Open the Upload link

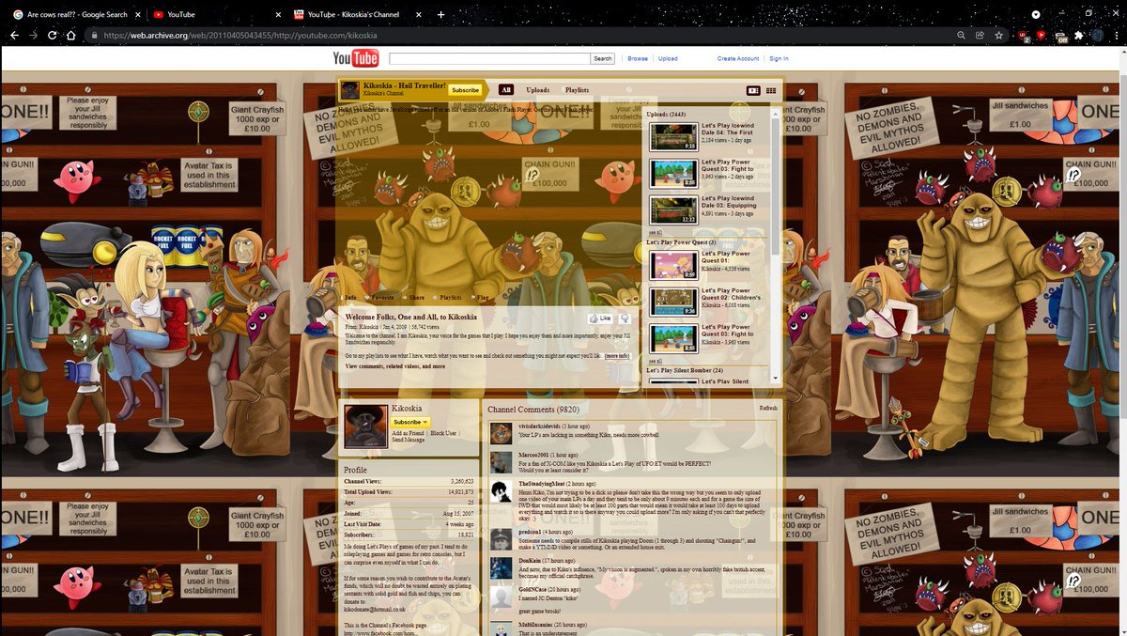click(x=668, y=58)
